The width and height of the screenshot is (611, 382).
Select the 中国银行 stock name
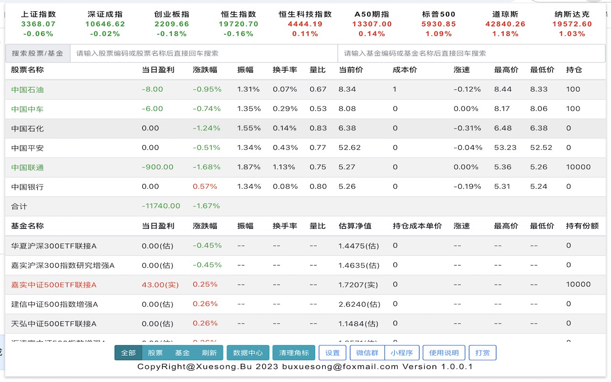(x=27, y=187)
